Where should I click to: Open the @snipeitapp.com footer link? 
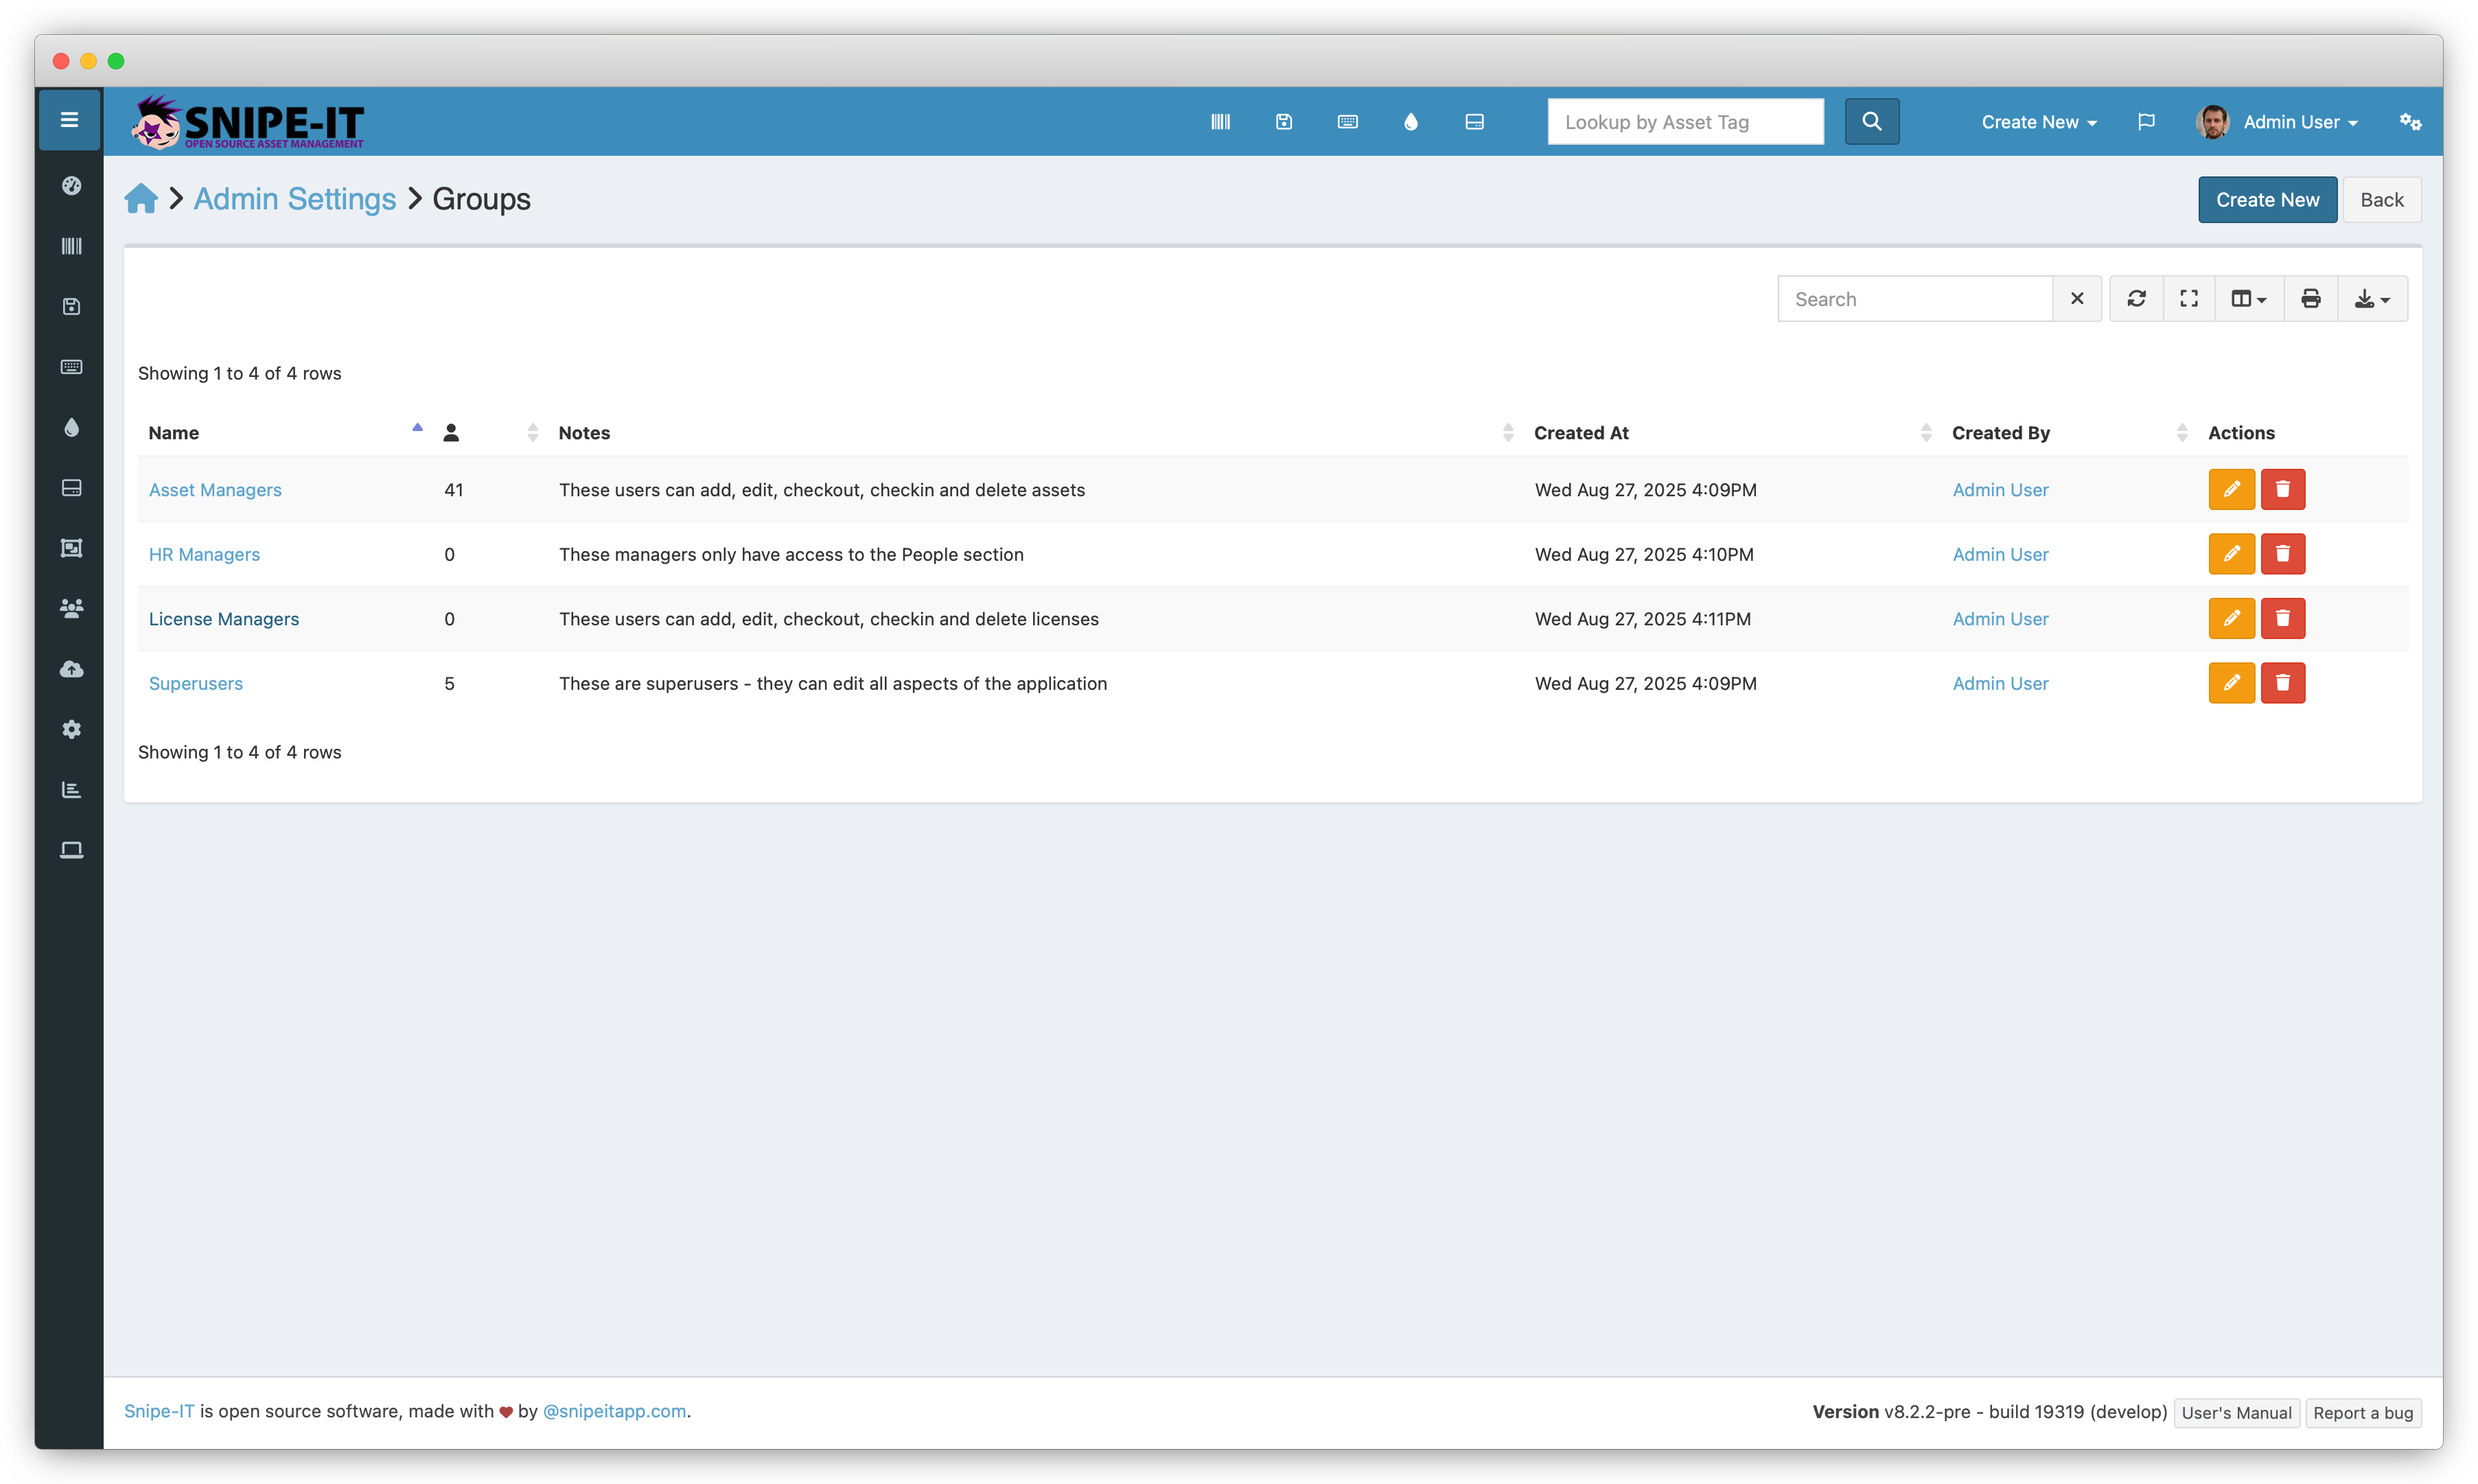(614, 1411)
